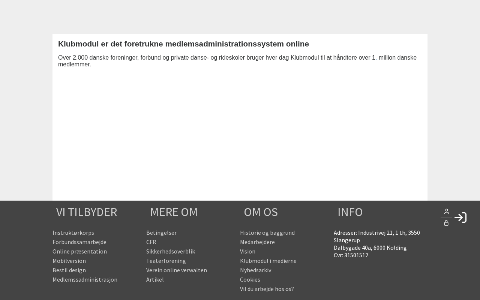Click the OM OS footer heading

click(x=261, y=212)
